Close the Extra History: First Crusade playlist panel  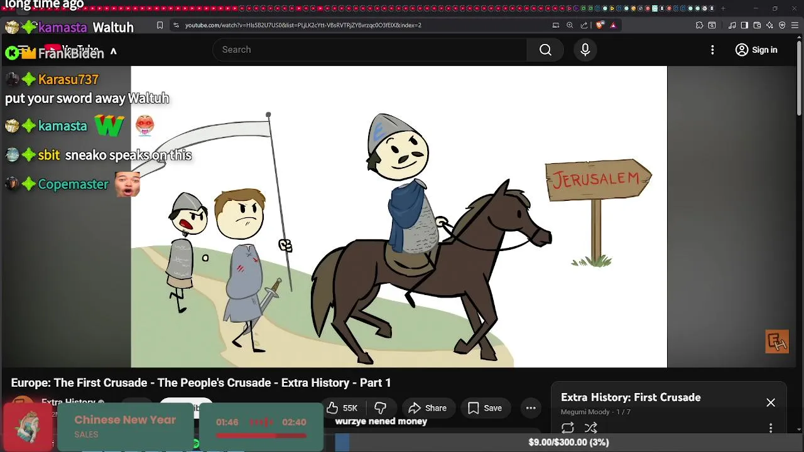771,402
